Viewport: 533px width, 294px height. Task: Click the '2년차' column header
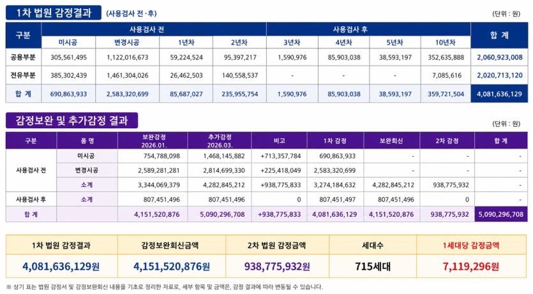pos(239,43)
